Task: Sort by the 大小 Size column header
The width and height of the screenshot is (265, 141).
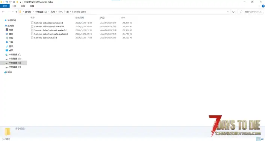Action: coord(123,18)
